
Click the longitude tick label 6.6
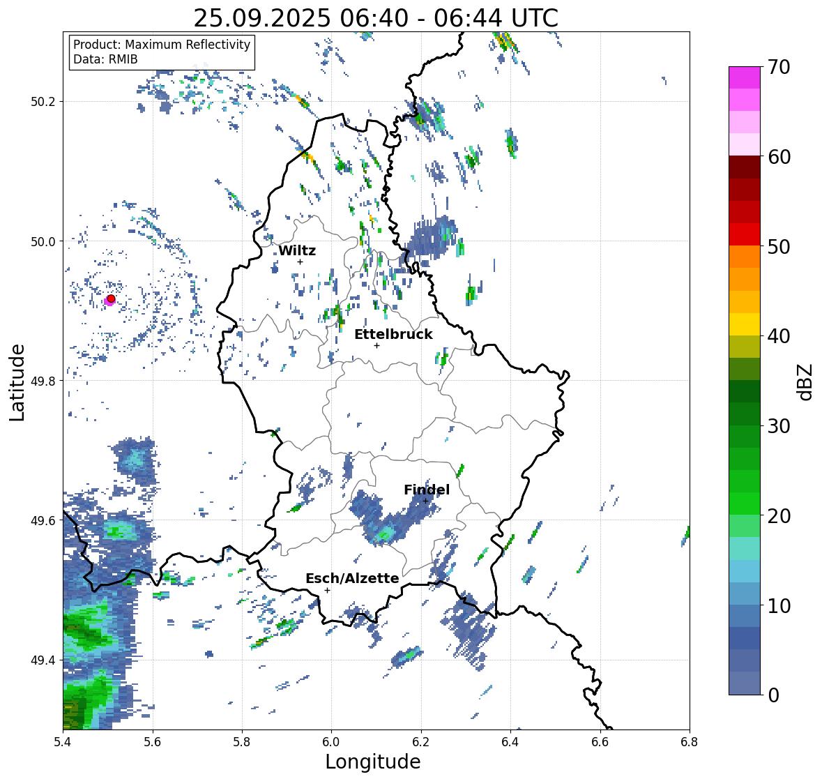(600, 742)
